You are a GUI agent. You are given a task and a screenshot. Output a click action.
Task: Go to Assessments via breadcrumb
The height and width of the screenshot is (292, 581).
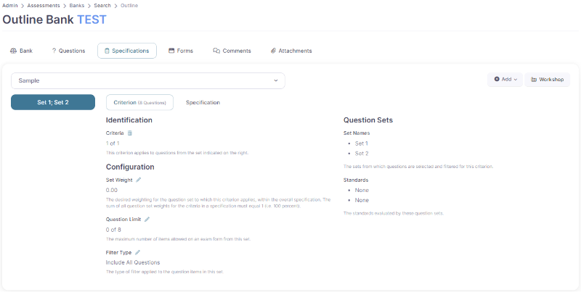[44, 6]
